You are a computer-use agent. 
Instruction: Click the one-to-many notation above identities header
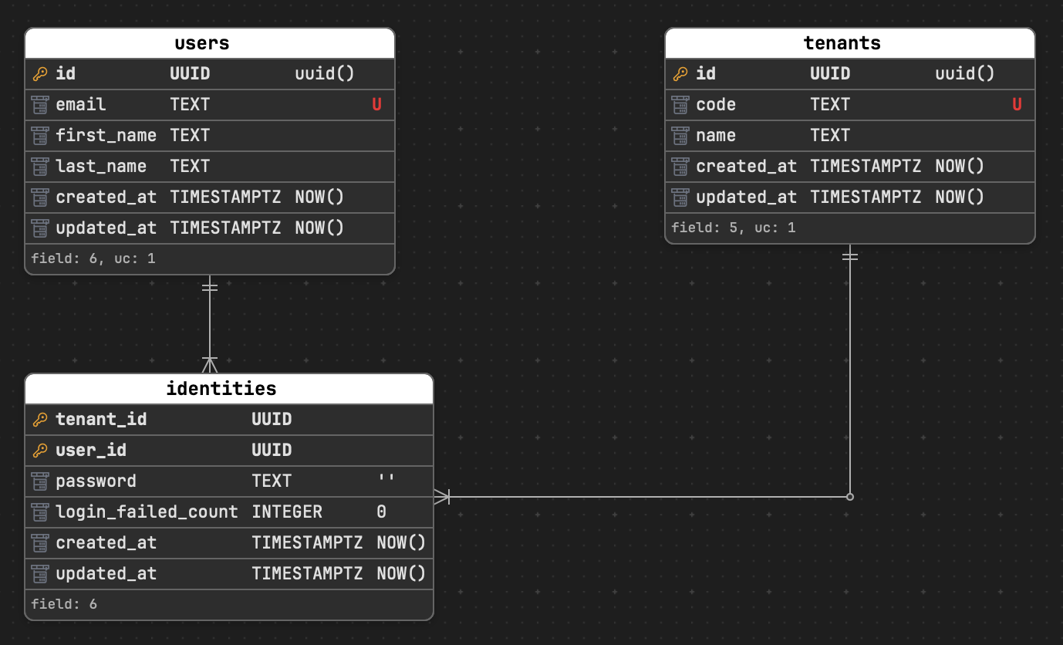[210, 361]
